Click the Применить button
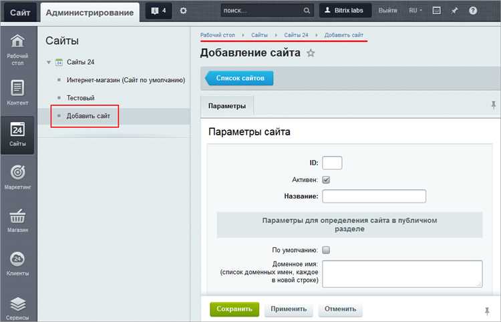 point(289,309)
